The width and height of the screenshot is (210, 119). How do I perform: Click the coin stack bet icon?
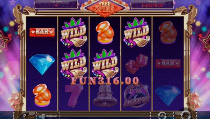[x=42, y=116]
